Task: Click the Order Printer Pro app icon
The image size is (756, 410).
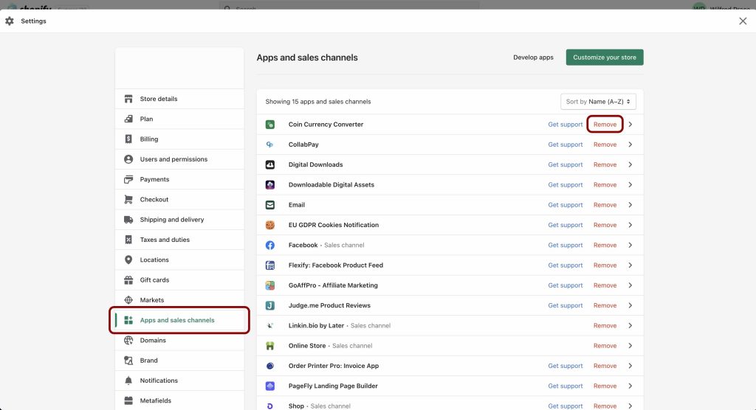Action: pos(270,366)
